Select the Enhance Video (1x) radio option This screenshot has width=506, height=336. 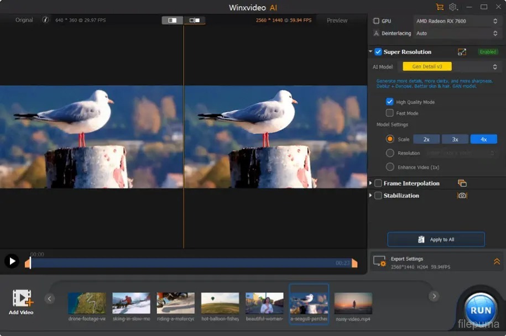click(x=390, y=167)
